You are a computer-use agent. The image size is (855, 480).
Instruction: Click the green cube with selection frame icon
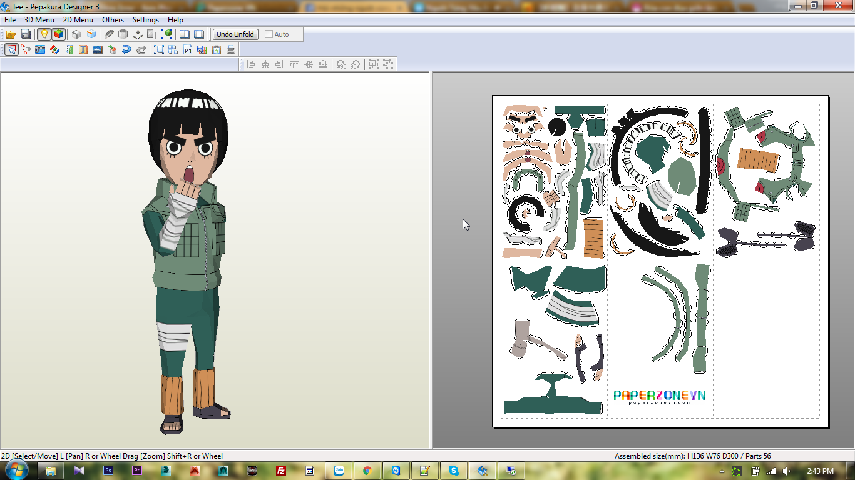coord(167,34)
